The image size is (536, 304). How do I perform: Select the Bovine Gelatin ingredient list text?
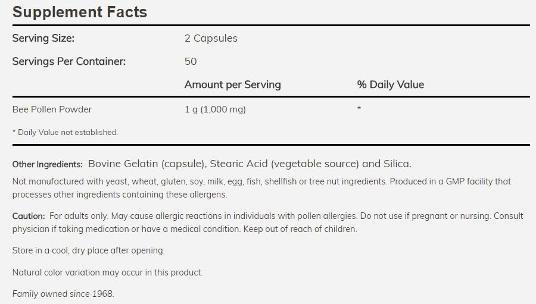(x=250, y=164)
